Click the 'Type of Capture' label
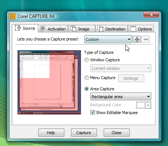The height and width of the screenshot is (146, 168). [x=99, y=52]
